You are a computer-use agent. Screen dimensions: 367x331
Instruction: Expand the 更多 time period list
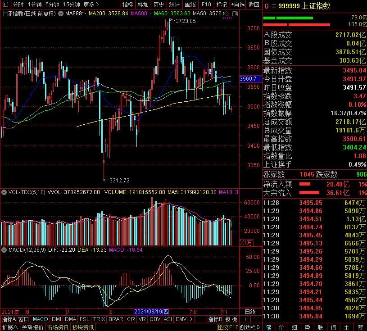tap(91, 5)
